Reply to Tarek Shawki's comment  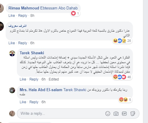coord(34,79)
